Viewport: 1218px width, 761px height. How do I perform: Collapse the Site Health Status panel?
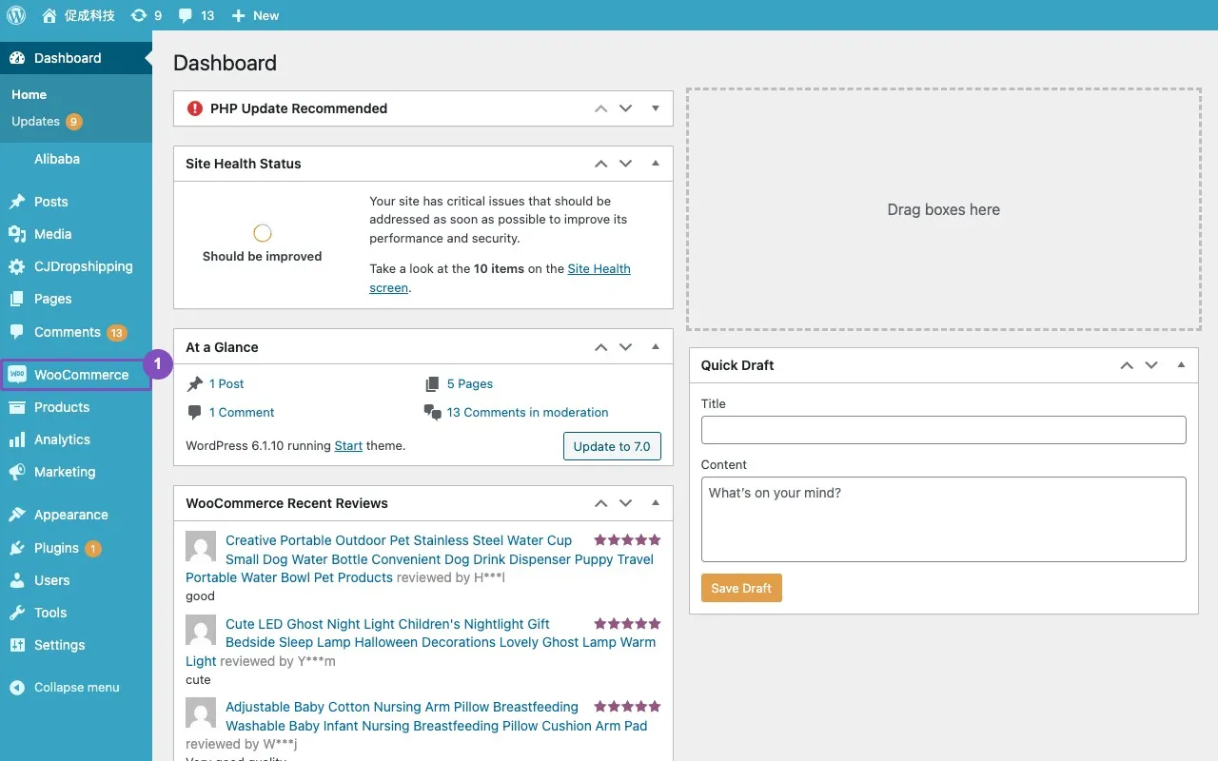(x=655, y=164)
